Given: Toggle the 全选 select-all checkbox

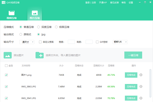Looking at the screenshot, I should [x=6, y=66].
